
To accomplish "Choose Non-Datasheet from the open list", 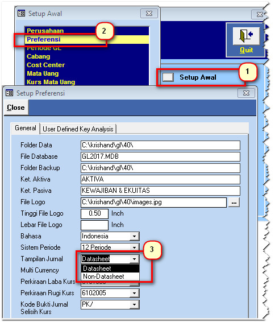I will point(110,276).
